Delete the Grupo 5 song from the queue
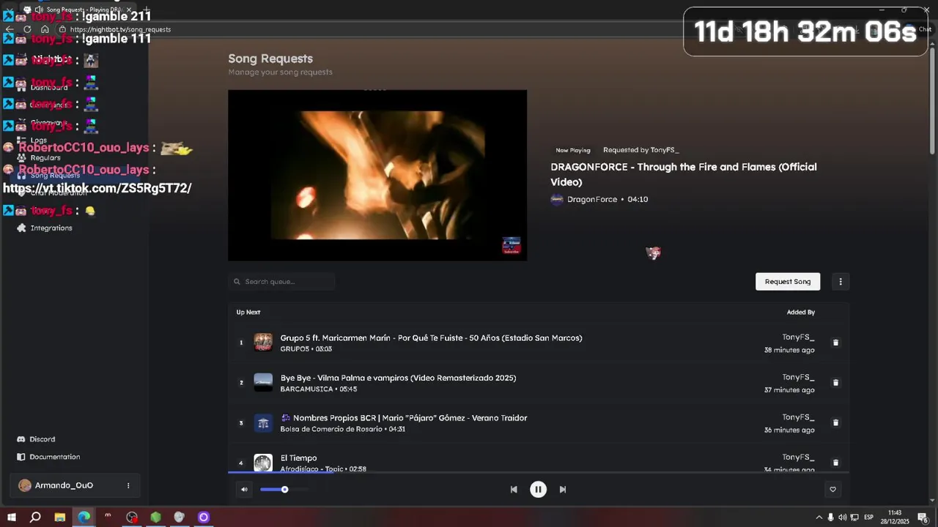Viewport: 938px width, 527px height. click(x=835, y=343)
